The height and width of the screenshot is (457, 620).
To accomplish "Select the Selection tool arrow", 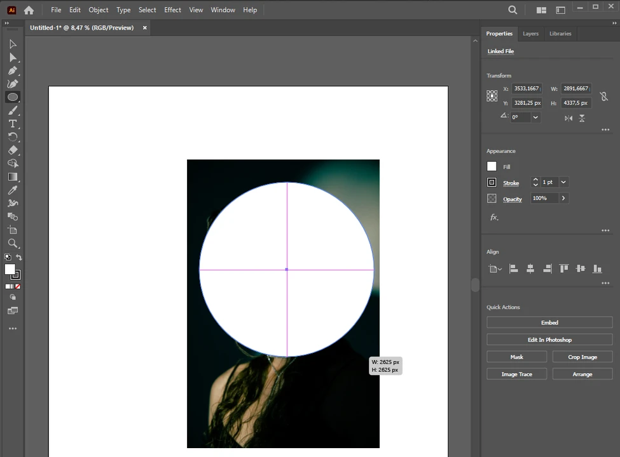I will (13, 44).
